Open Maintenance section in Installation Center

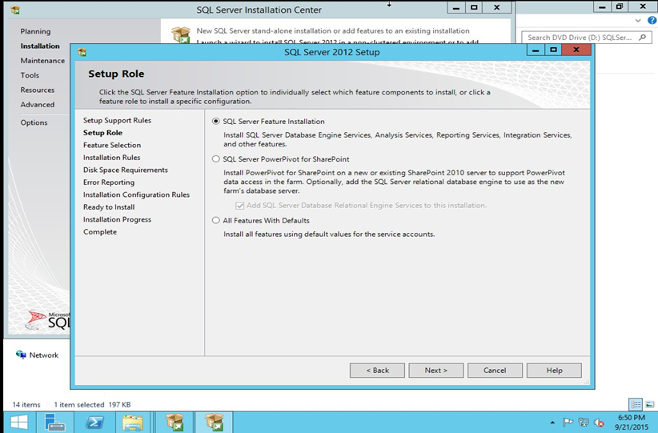pyautogui.click(x=42, y=61)
